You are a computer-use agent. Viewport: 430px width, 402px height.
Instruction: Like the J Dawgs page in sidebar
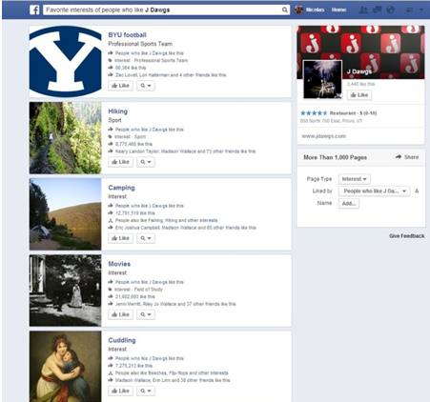(x=359, y=95)
